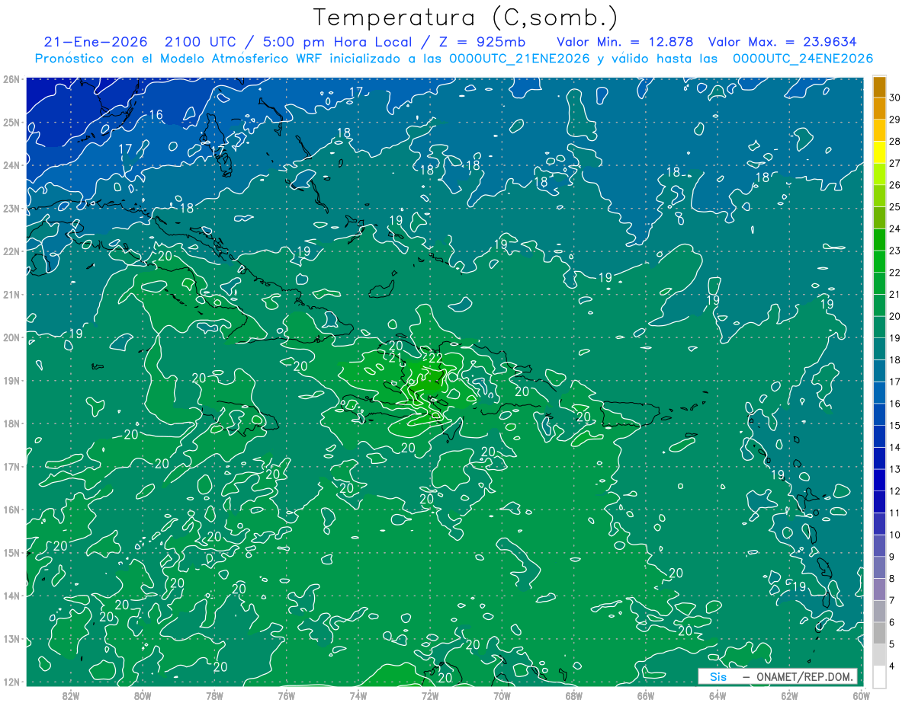Viewport: 915px width, 706px height.
Task: Select the date text 21-Ene-2026
Action: click(95, 42)
